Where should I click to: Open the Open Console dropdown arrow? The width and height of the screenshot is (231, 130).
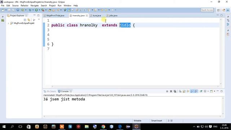click(214, 91)
